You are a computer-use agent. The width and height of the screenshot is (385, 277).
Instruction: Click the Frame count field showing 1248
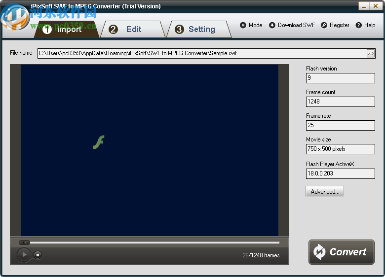tap(340, 102)
